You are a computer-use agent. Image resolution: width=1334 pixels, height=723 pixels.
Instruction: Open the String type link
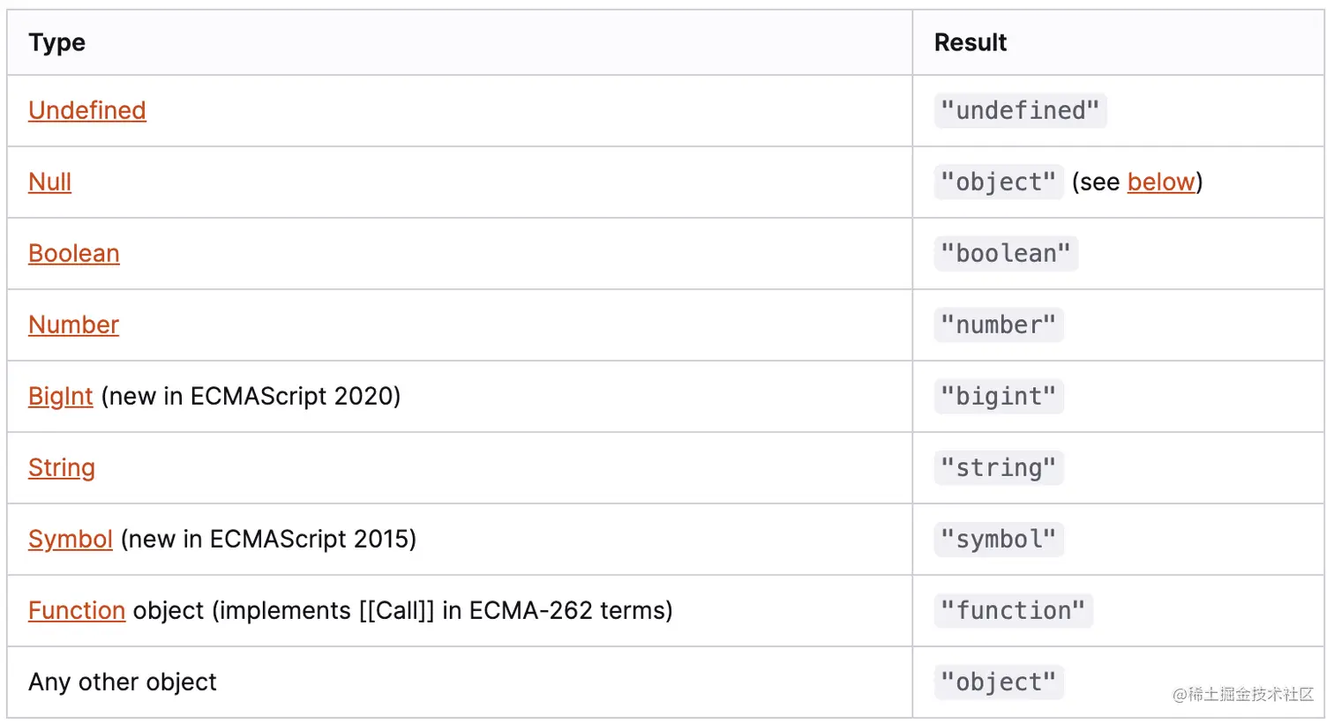pyautogui.click(x=61, y=467)
